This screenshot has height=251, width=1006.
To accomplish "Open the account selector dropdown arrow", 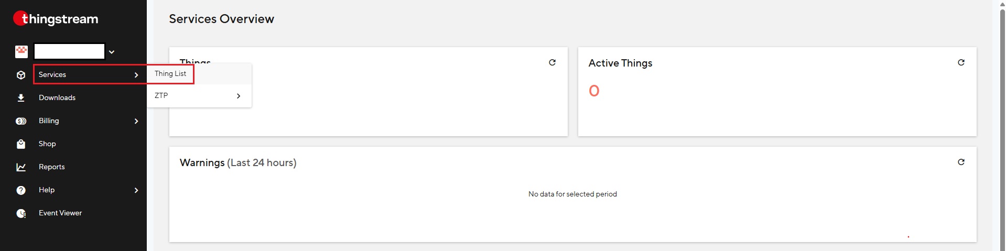I will (112, 52).
